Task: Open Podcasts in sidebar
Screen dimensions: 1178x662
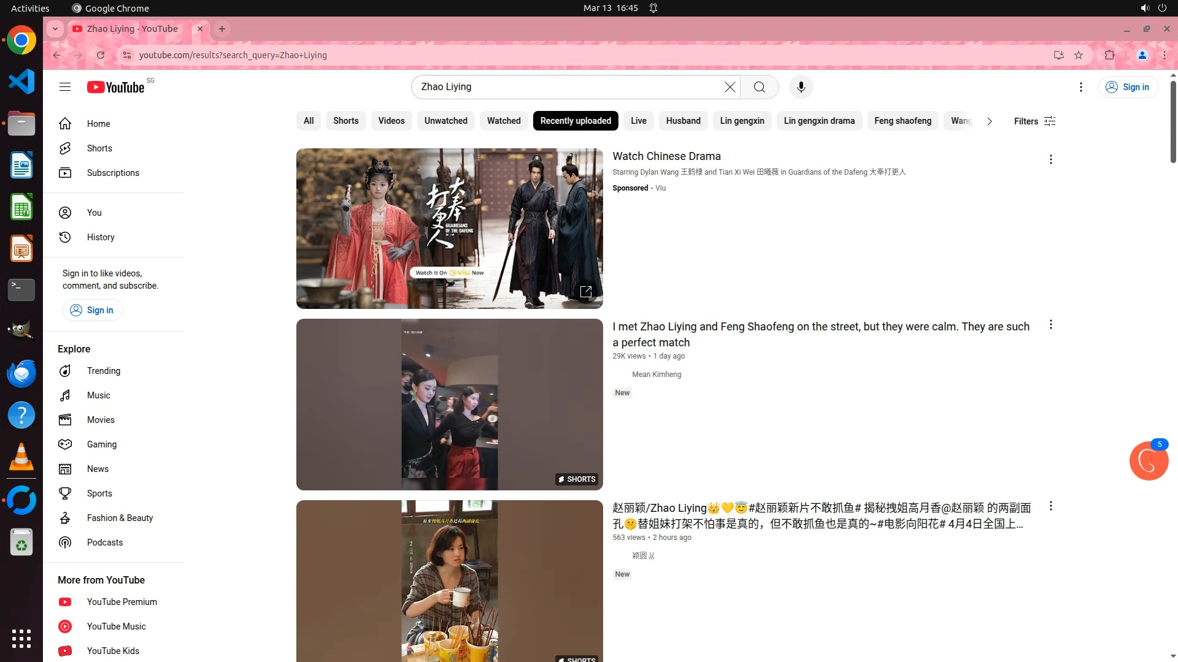Action: (104, 542)
